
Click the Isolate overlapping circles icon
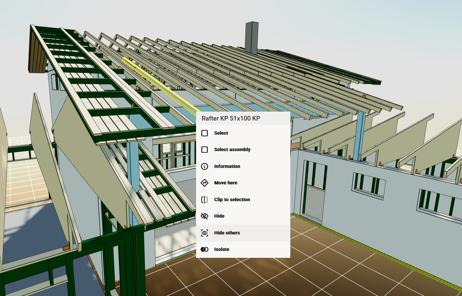tap(204, 249)
